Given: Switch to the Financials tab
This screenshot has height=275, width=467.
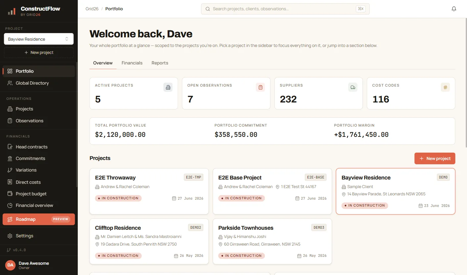Looking at the screenshot, I should coord(132,63).
